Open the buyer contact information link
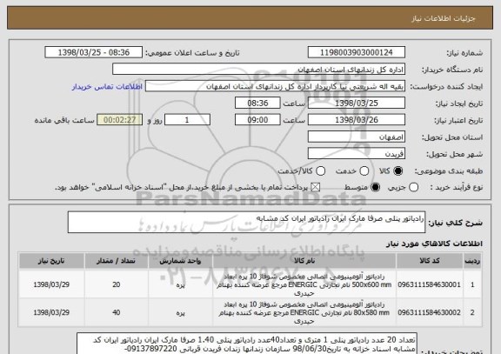This screenshot has width=501, height=354. [x=107, y=87]
